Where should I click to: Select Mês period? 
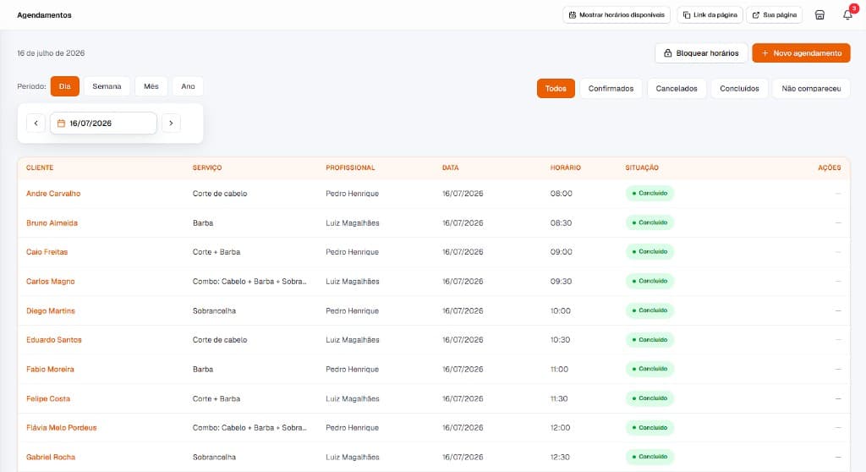pyautogui.click(x=151, y=86)
